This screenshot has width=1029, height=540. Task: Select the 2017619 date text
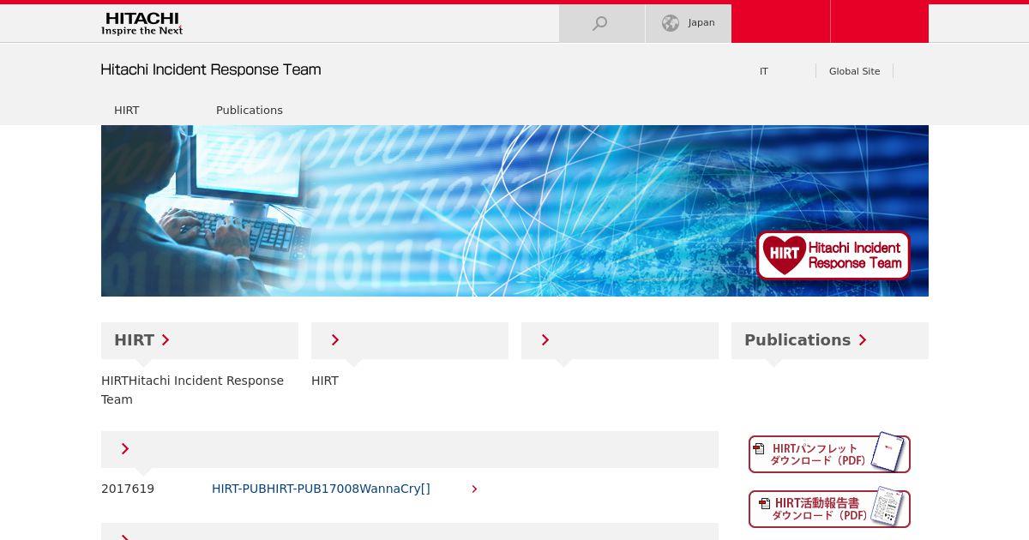pos(128,489)
